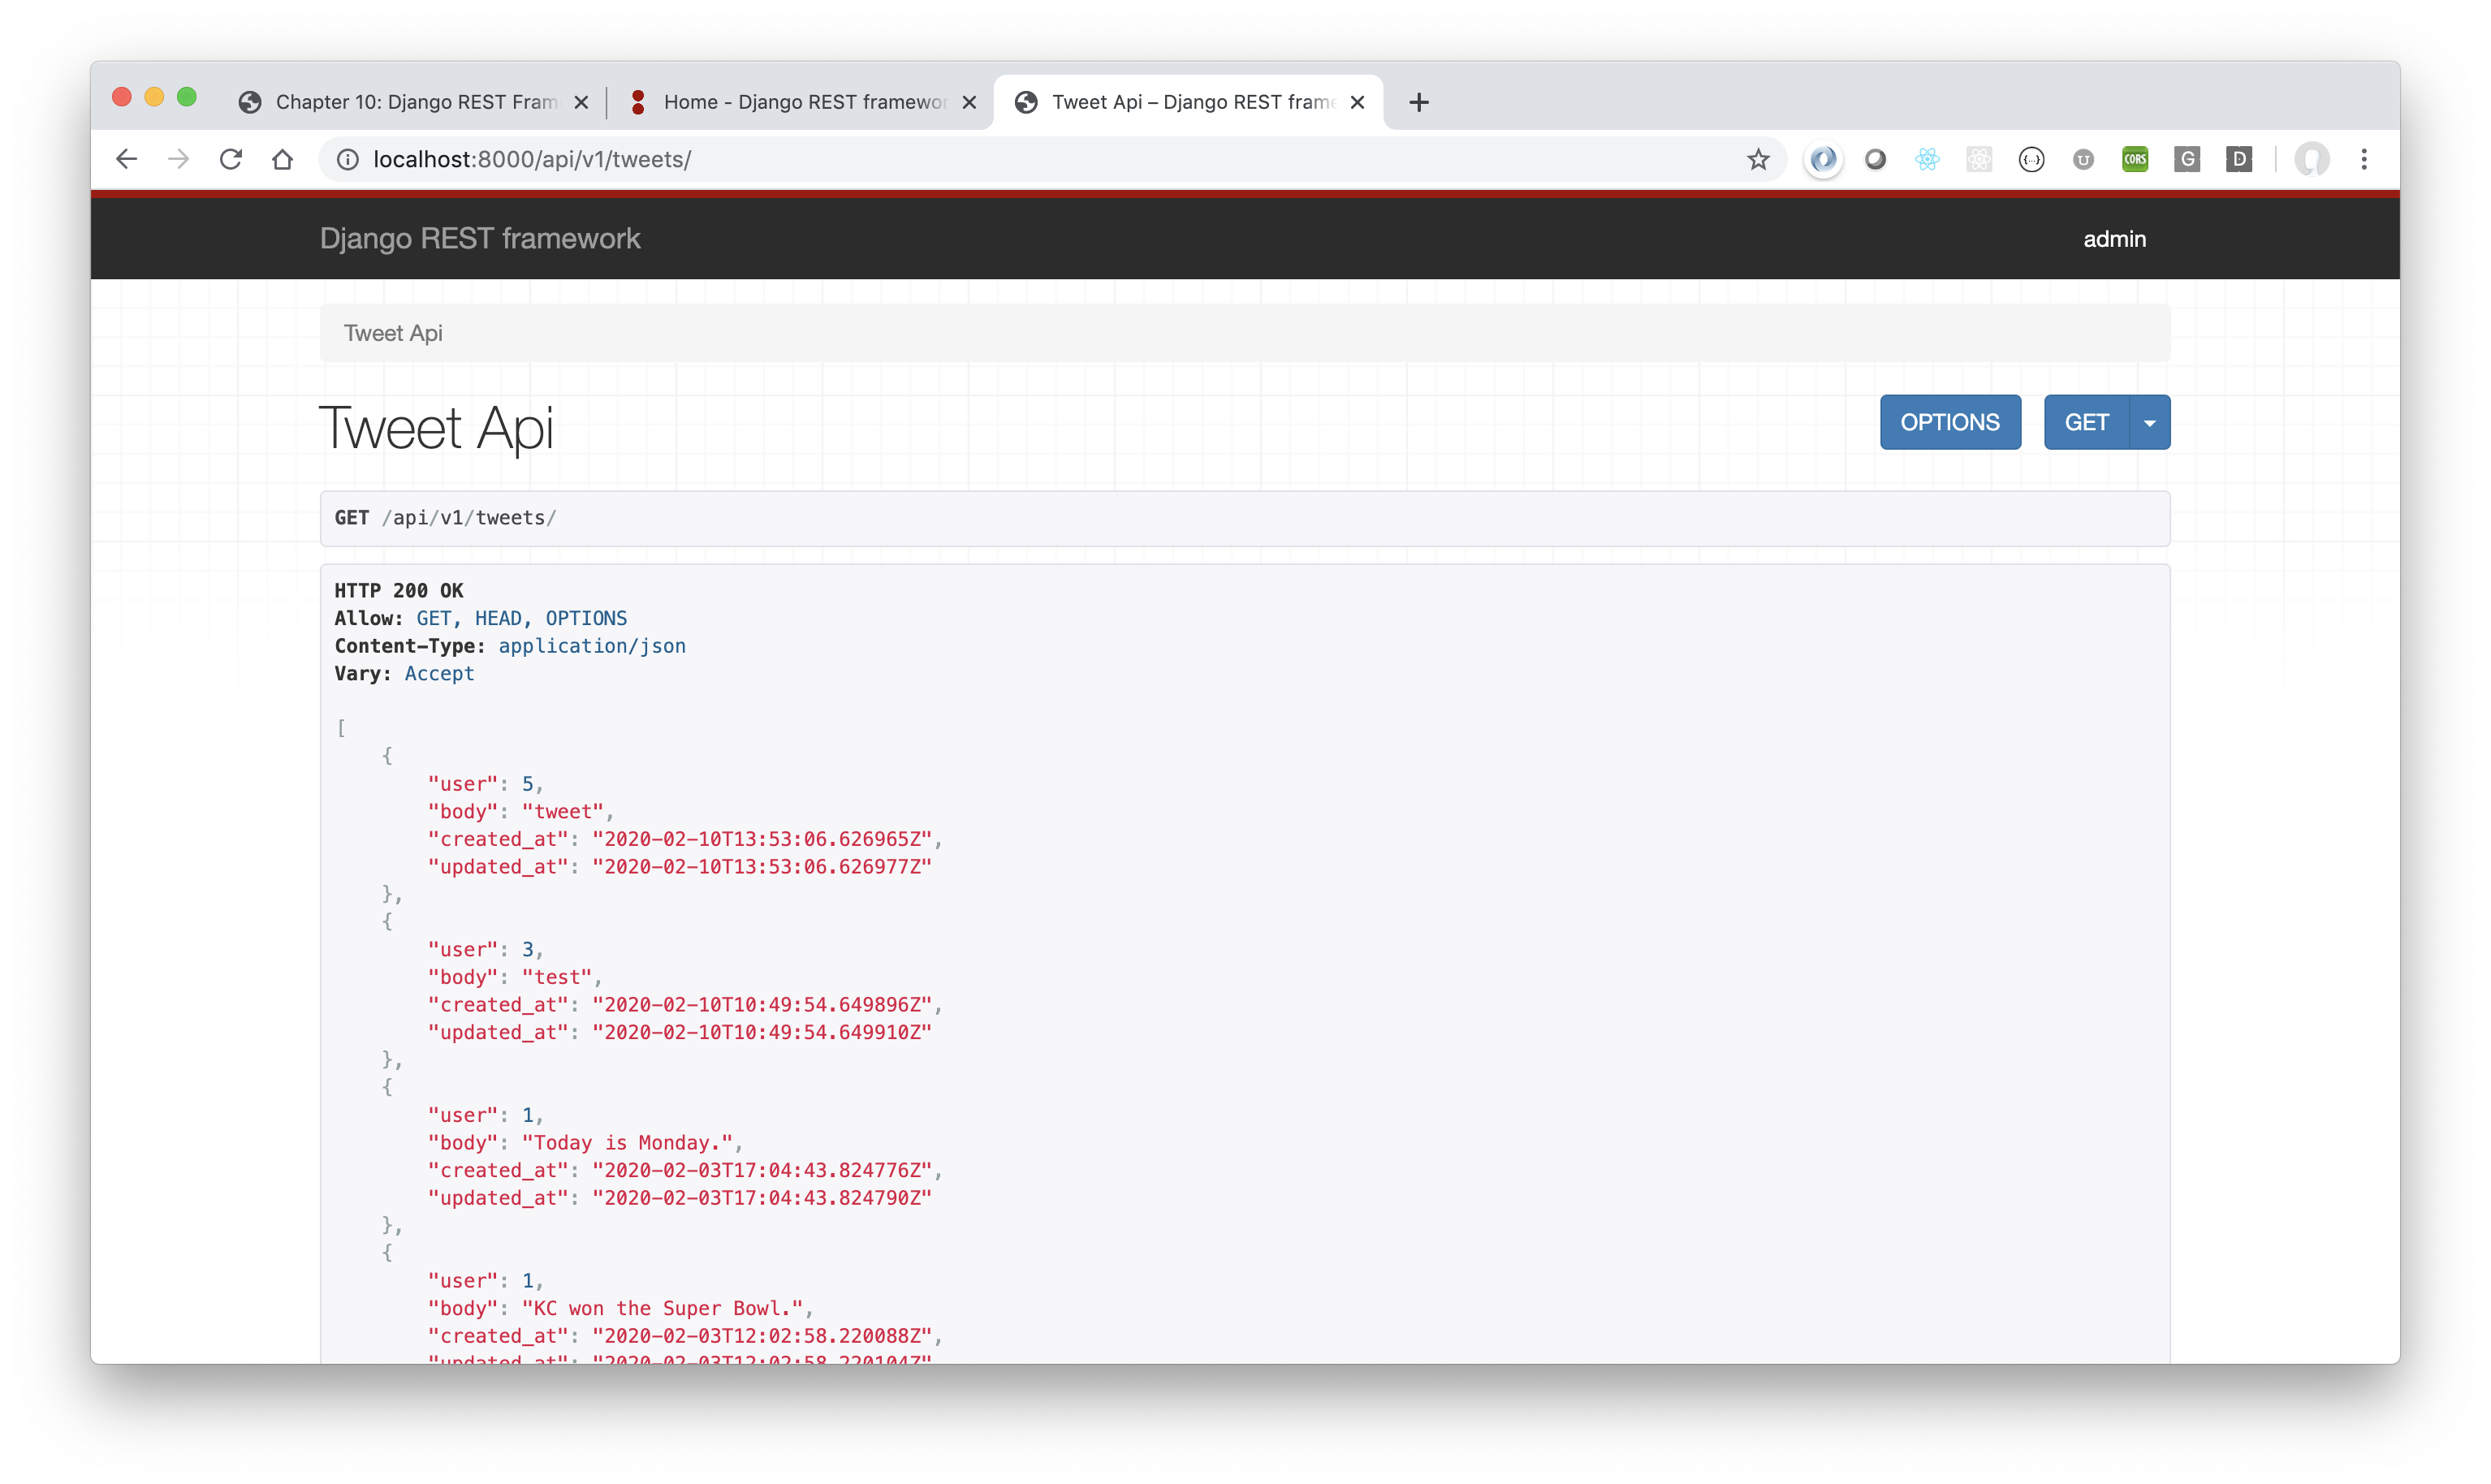Click the HTTP 200 OK status text
This screenshot has height=1484, width=2491.
[x=399, y=590]
